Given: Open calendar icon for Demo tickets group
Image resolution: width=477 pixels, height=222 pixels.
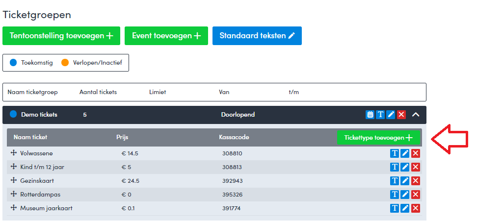Looking at the screenshot, I should (x=370, y=115).
